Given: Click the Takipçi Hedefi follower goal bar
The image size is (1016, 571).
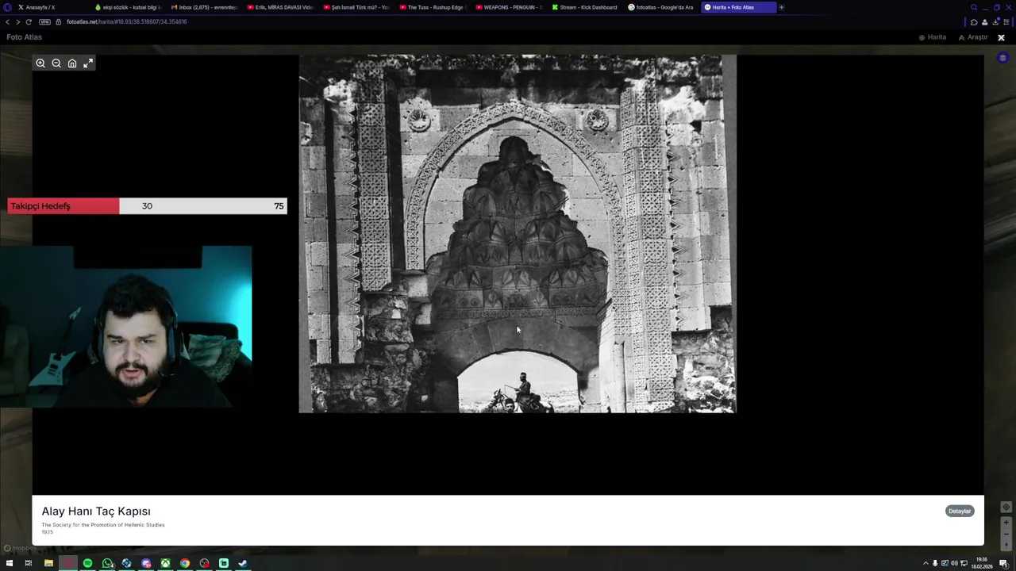Looking at the screenshot, I should (148, 206).
